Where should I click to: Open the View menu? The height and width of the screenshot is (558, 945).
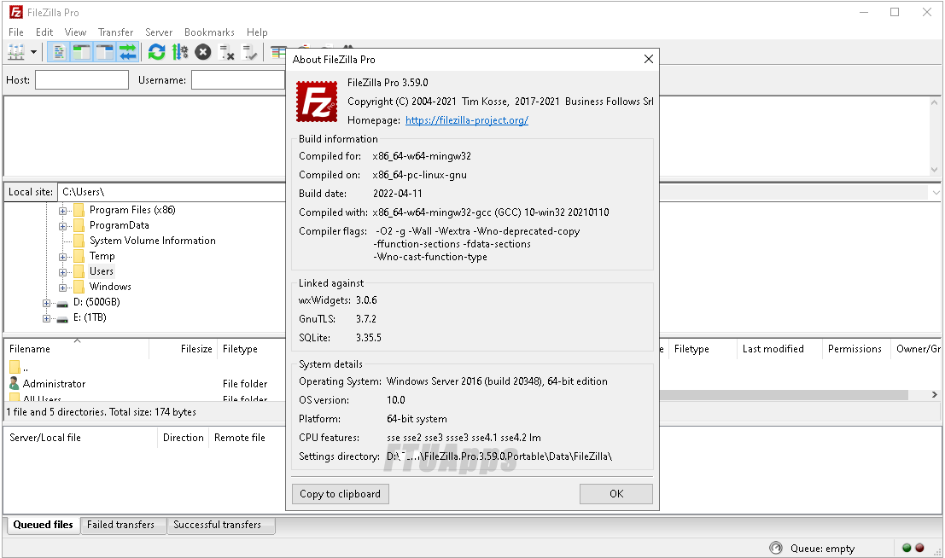tap(75, 32)
